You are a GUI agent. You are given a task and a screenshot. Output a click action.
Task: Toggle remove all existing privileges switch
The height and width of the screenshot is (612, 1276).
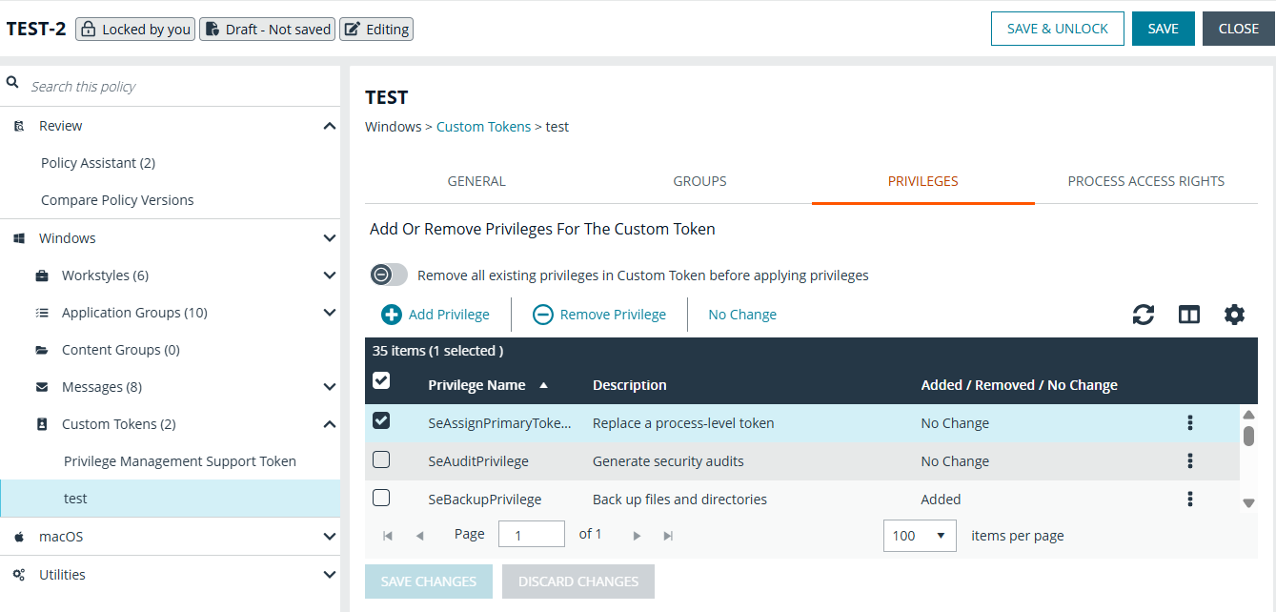[x=389, y=275]
